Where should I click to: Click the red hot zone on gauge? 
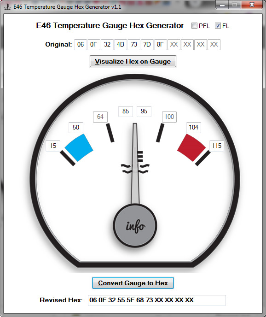pos(191,147)
